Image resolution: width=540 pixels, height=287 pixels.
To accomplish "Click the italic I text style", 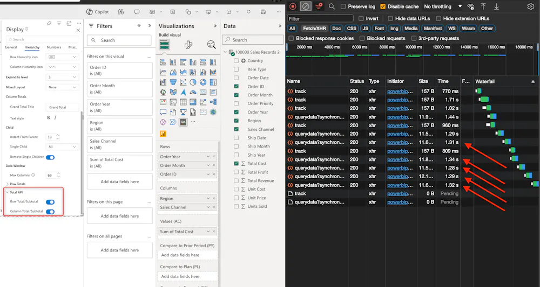I will 55,118.
